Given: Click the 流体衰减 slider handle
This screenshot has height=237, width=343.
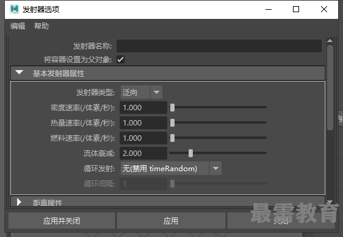Looking at the screenshot, I should 191,153.
